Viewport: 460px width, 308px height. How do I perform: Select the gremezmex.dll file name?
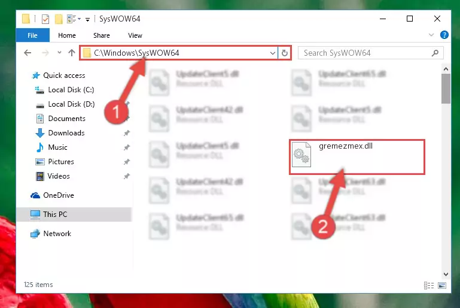coord(346,146)
